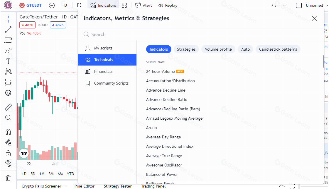
Task: Switch to the Community Scripts section
Action: 111,83
